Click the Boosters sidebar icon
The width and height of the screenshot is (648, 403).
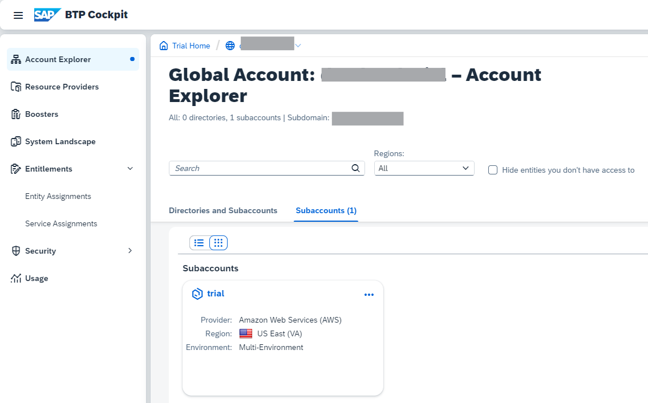pyautogui.click(x=16, y=114)
